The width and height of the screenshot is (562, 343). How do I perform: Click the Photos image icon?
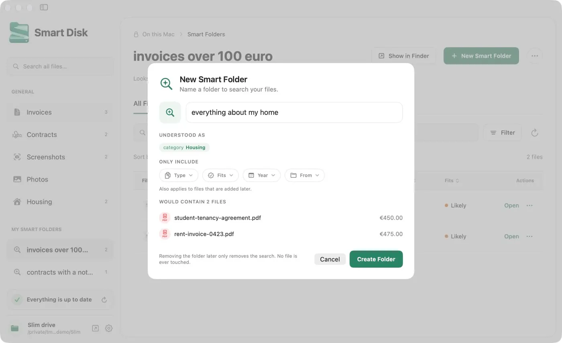click(x=17, y=180)
